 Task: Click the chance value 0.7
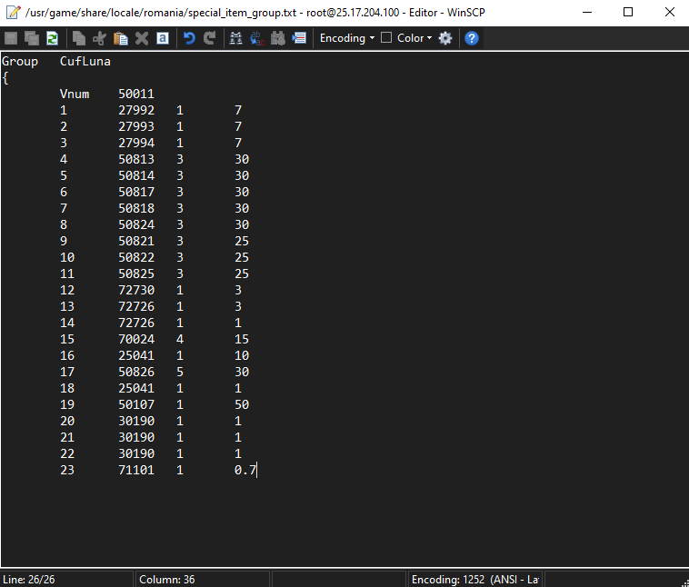point(245,470)
